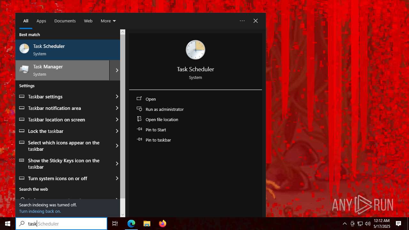
Task: Expand Select which icons appear arrow
Action: click(x=117, y=146)
